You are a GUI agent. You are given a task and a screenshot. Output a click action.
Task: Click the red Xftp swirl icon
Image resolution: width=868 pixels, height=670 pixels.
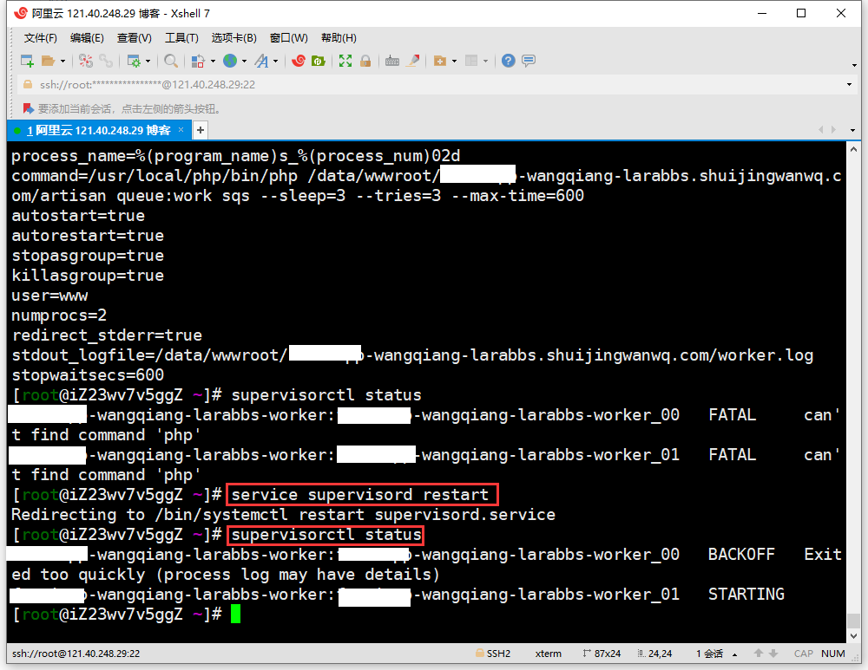(299, 61)
